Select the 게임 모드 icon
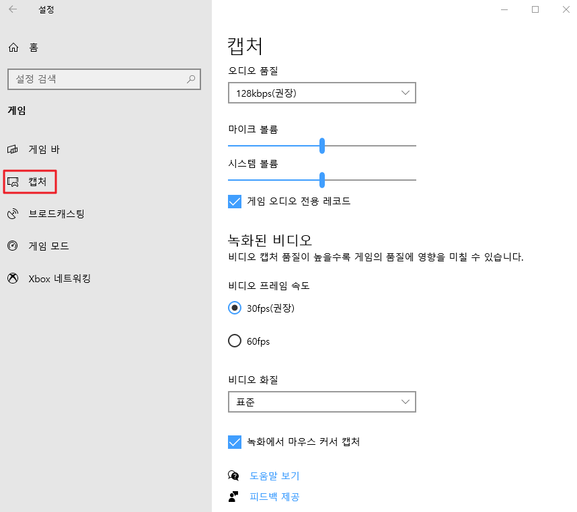The height and width of the screenshot is (512, 577). (12, 246)
